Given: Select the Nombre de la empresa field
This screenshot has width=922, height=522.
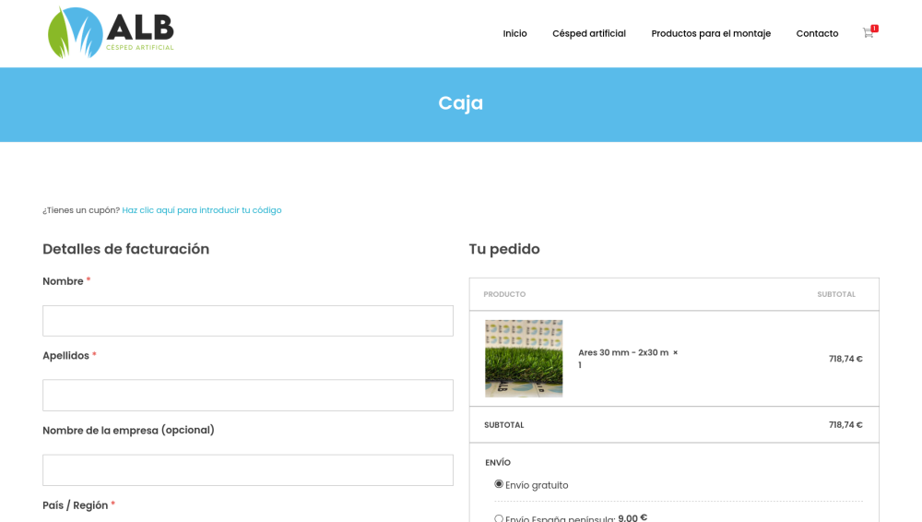Looking at the screenshot, I should (247, 469).
